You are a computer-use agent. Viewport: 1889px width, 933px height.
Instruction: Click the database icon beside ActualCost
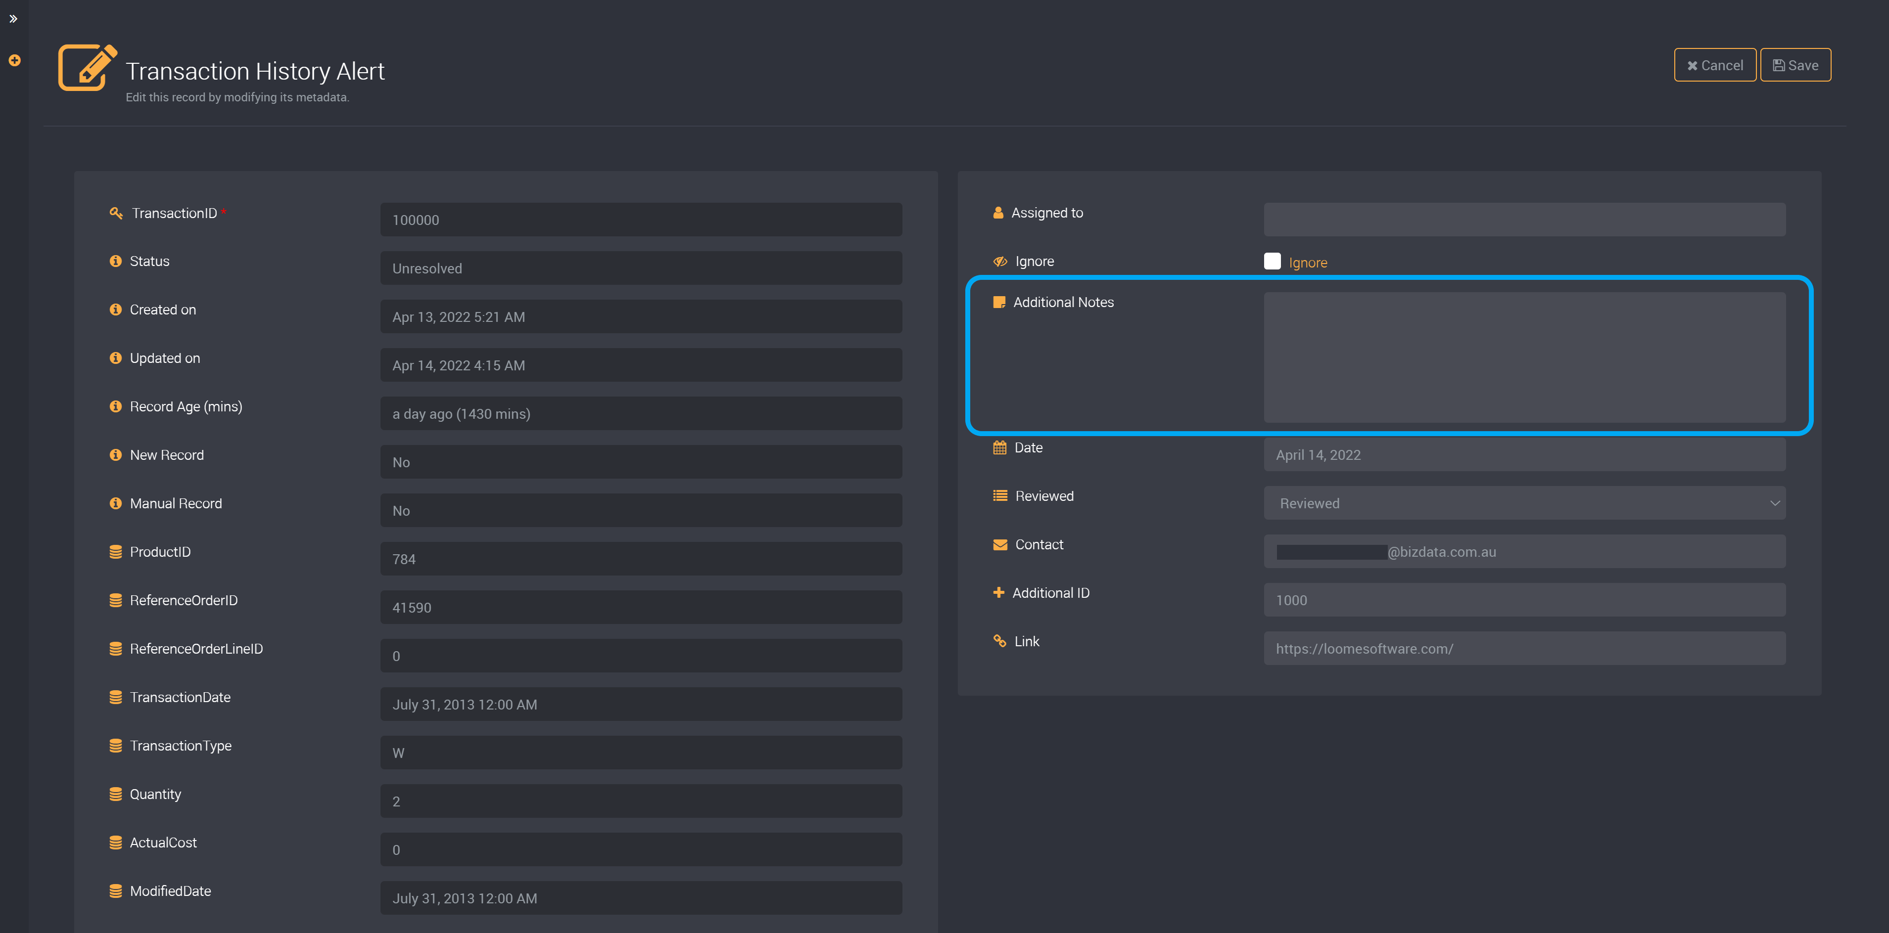tap(115, 842)
